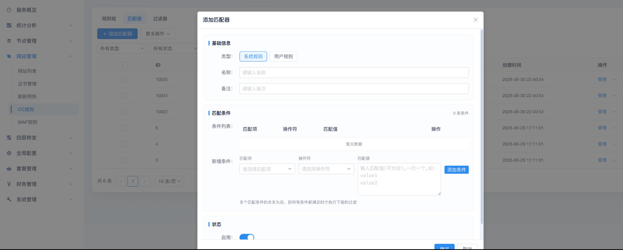Viewport: 623px width, 250px height.
Task: Open more actions for row 10025
Action: (x=614, y=79)
